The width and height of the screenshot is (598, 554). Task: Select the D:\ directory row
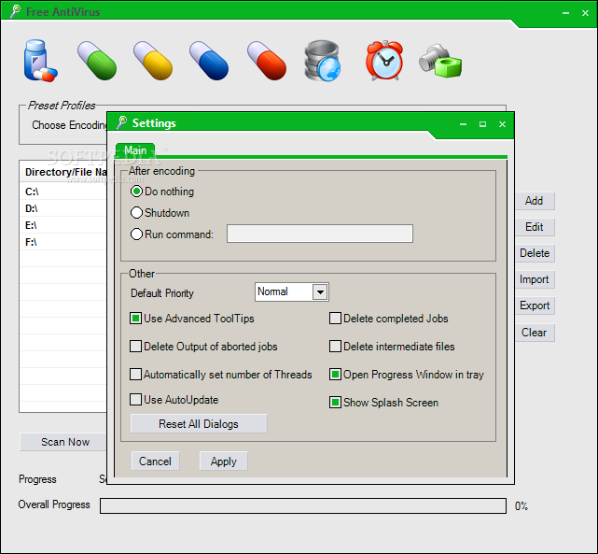pyautogui.click(x=63, y=208)
